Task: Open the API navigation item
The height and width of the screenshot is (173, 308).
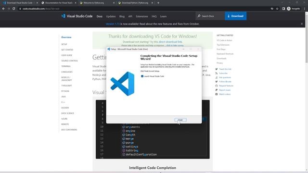Action: (x=130, y=16)
